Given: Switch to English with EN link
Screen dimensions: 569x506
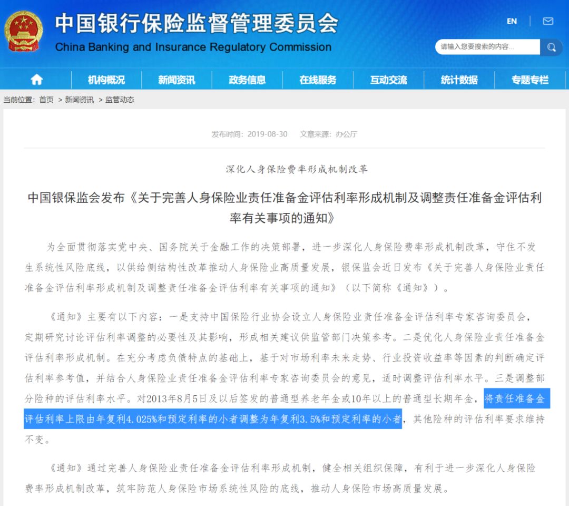Looking at the screenshot, I should [512, 21].
